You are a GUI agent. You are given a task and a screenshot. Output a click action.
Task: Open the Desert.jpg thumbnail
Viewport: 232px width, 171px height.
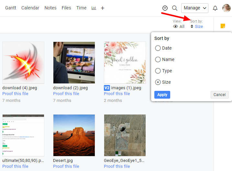(74, 135)
